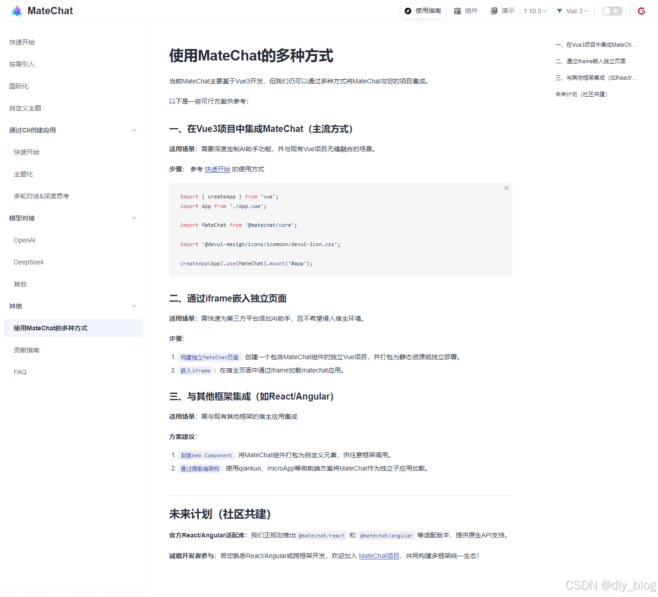
Task: Click the @matechat/react code tag
Action: [321, 536]
